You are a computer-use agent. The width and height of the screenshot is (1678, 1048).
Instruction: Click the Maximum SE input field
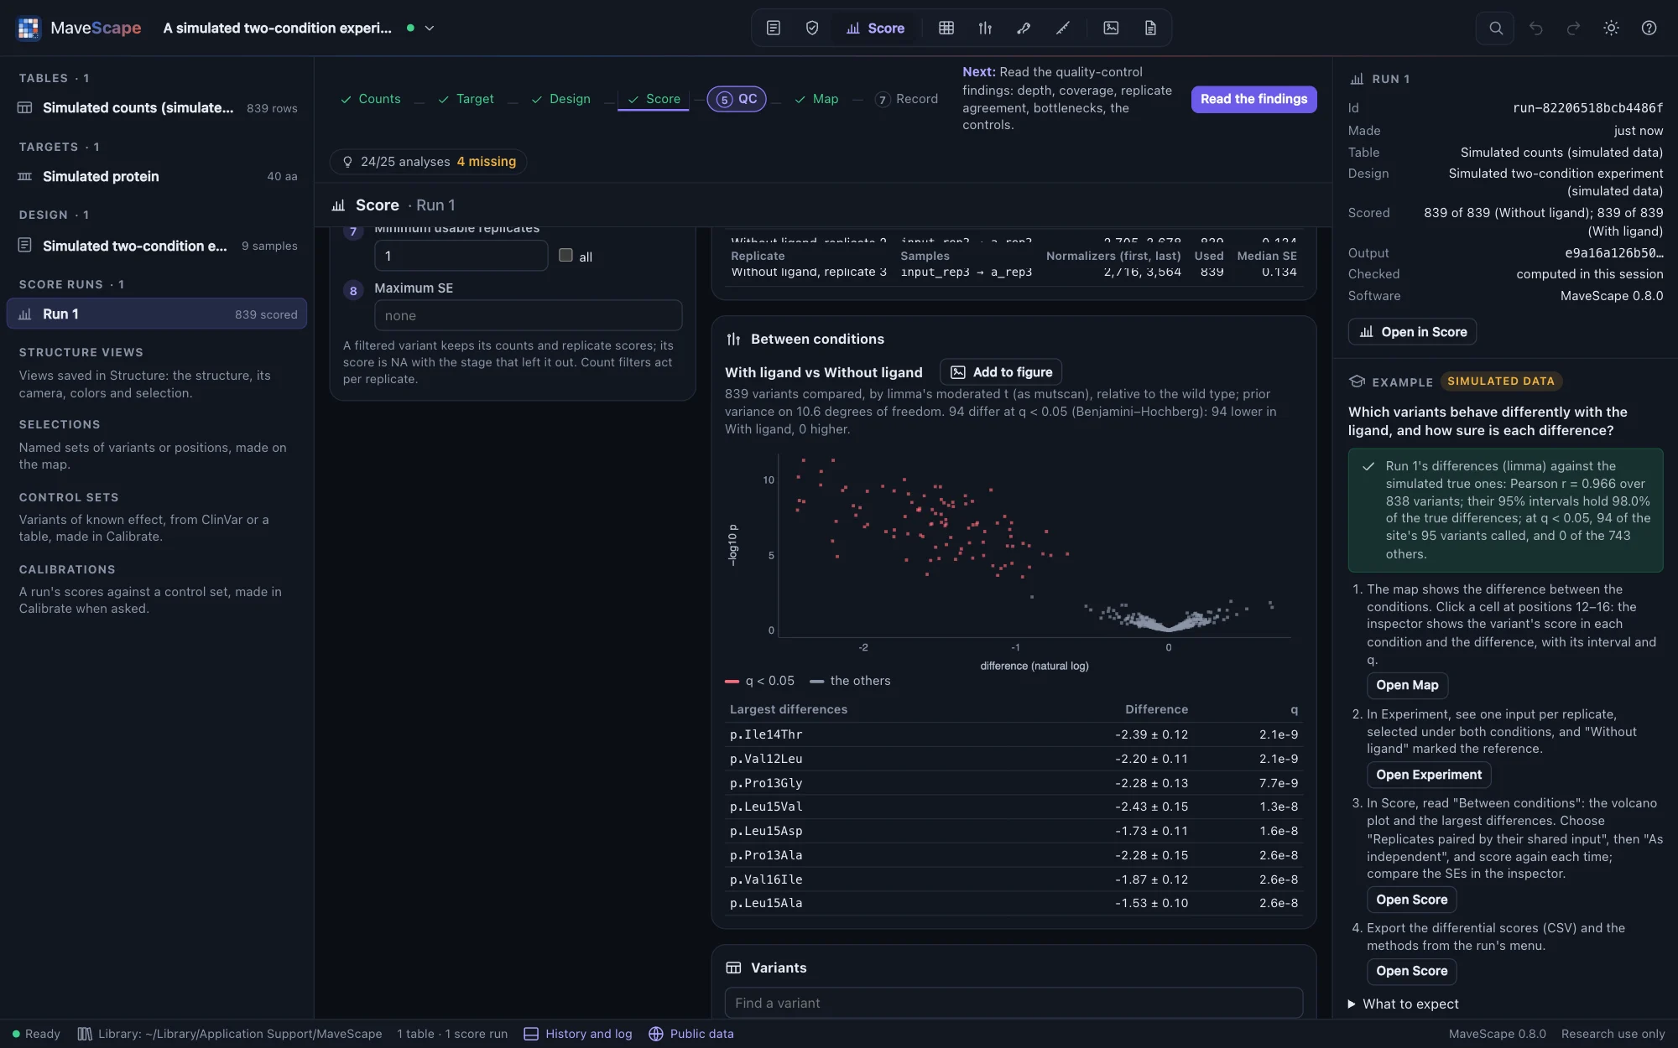(528, 315)
